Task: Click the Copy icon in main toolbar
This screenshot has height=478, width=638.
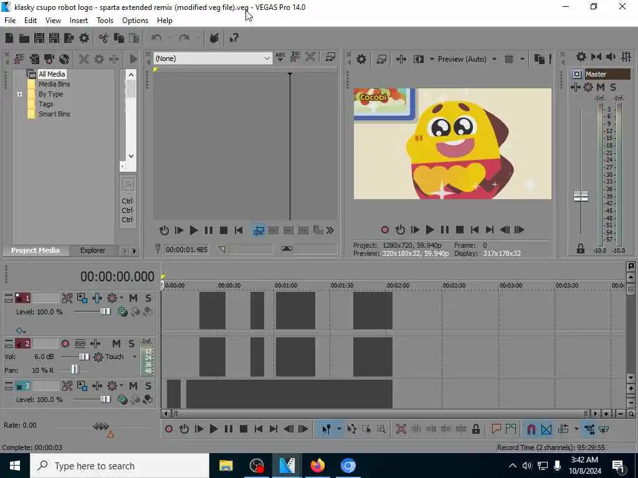Action: (x=119, y=38)
